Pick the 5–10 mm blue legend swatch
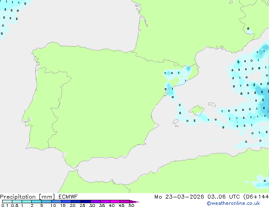This screenshot has width=269, height=207. 47,202
